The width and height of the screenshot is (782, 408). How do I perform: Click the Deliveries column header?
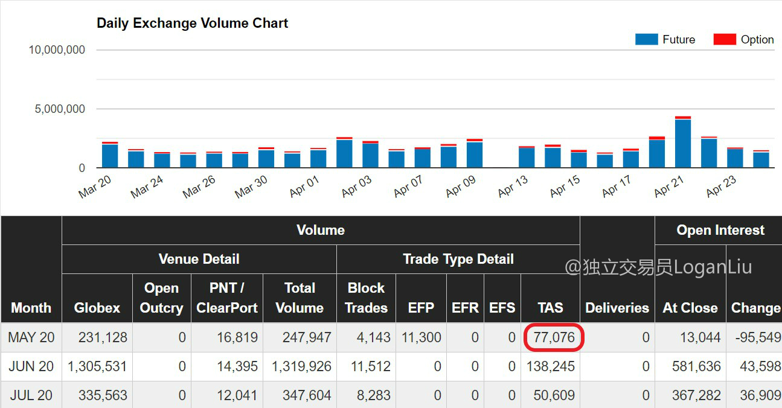(x=617, y=308)
